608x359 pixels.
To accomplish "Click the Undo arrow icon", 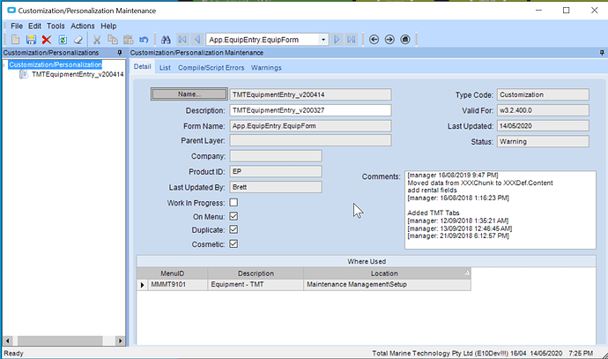I will (145, 40).
